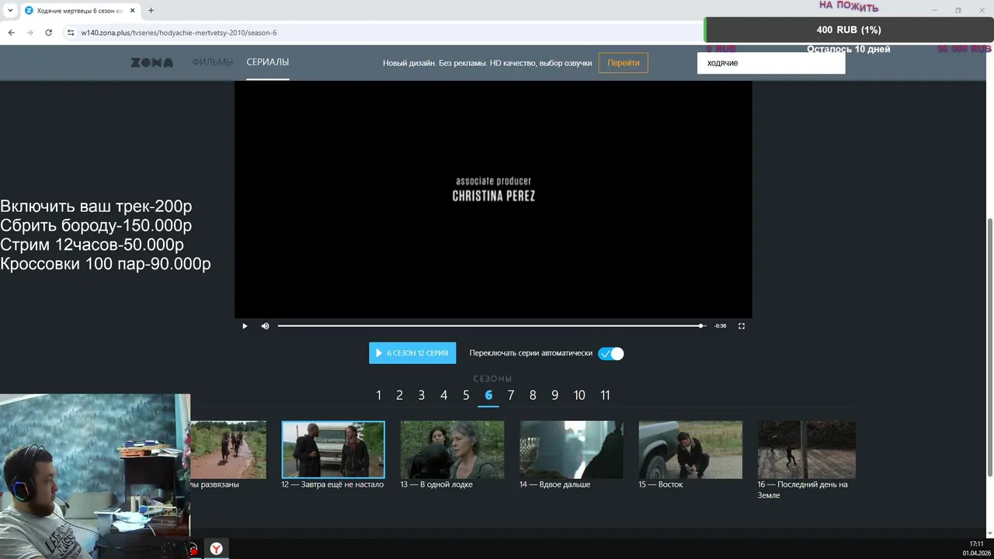Toggle automatic episode switching
994x559 pixels.
(x=611, y=353)
